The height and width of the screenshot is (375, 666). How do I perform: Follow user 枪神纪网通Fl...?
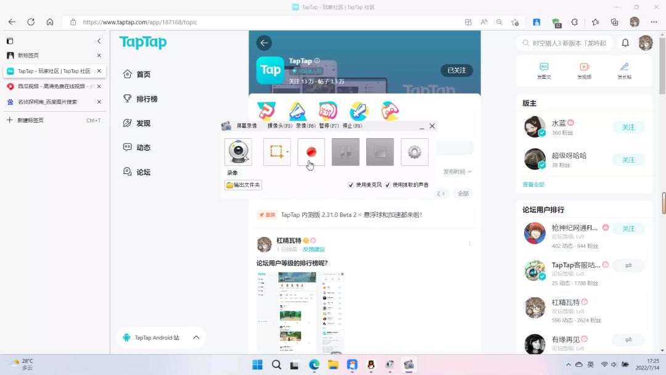point(628,229)
